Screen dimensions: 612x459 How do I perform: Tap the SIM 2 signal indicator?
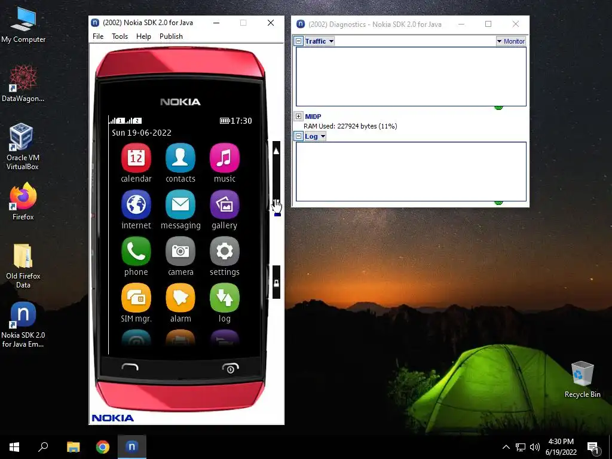click(134, 121)
